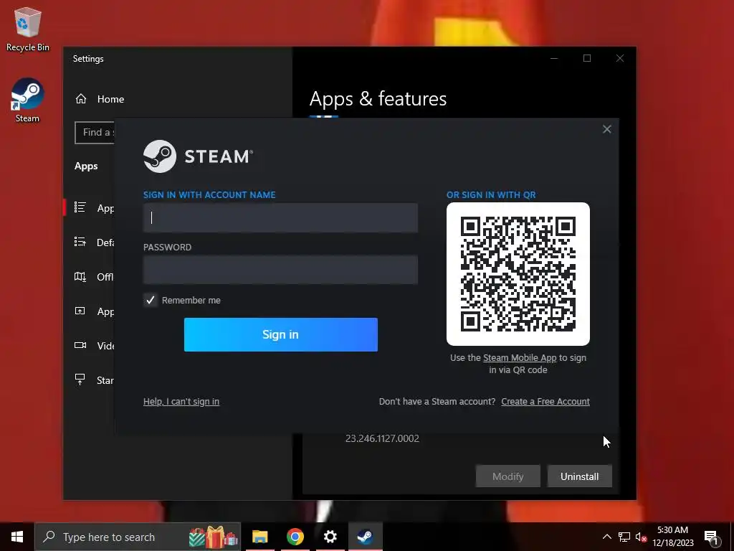Open the clock showing 5:30 AM
The width and height of the screenshot is (734, 551).
[x=672, y=537]
